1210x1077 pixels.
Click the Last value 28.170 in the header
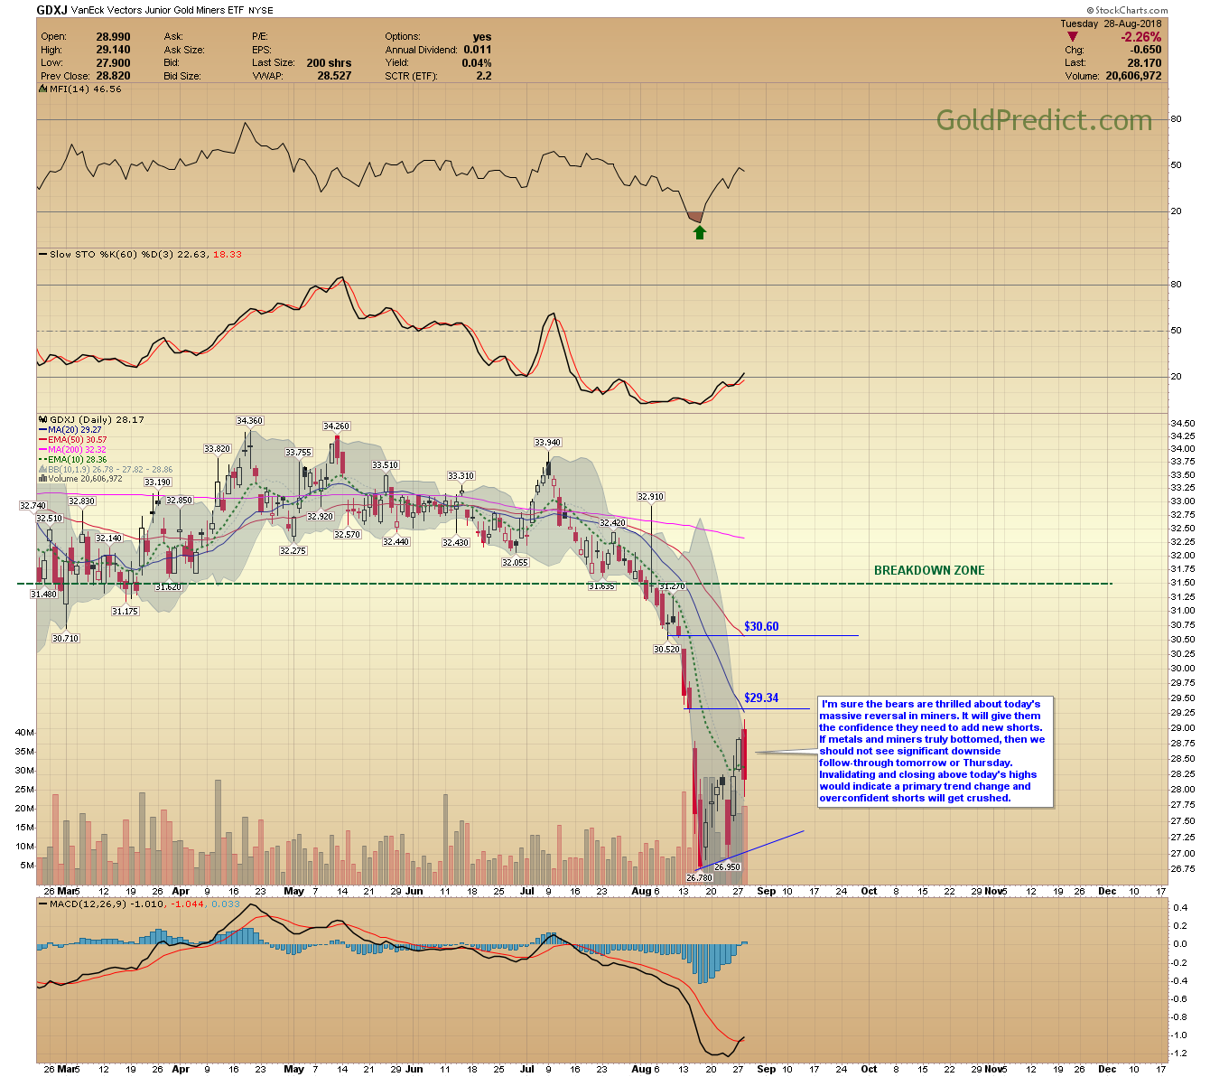point(1145,63)
